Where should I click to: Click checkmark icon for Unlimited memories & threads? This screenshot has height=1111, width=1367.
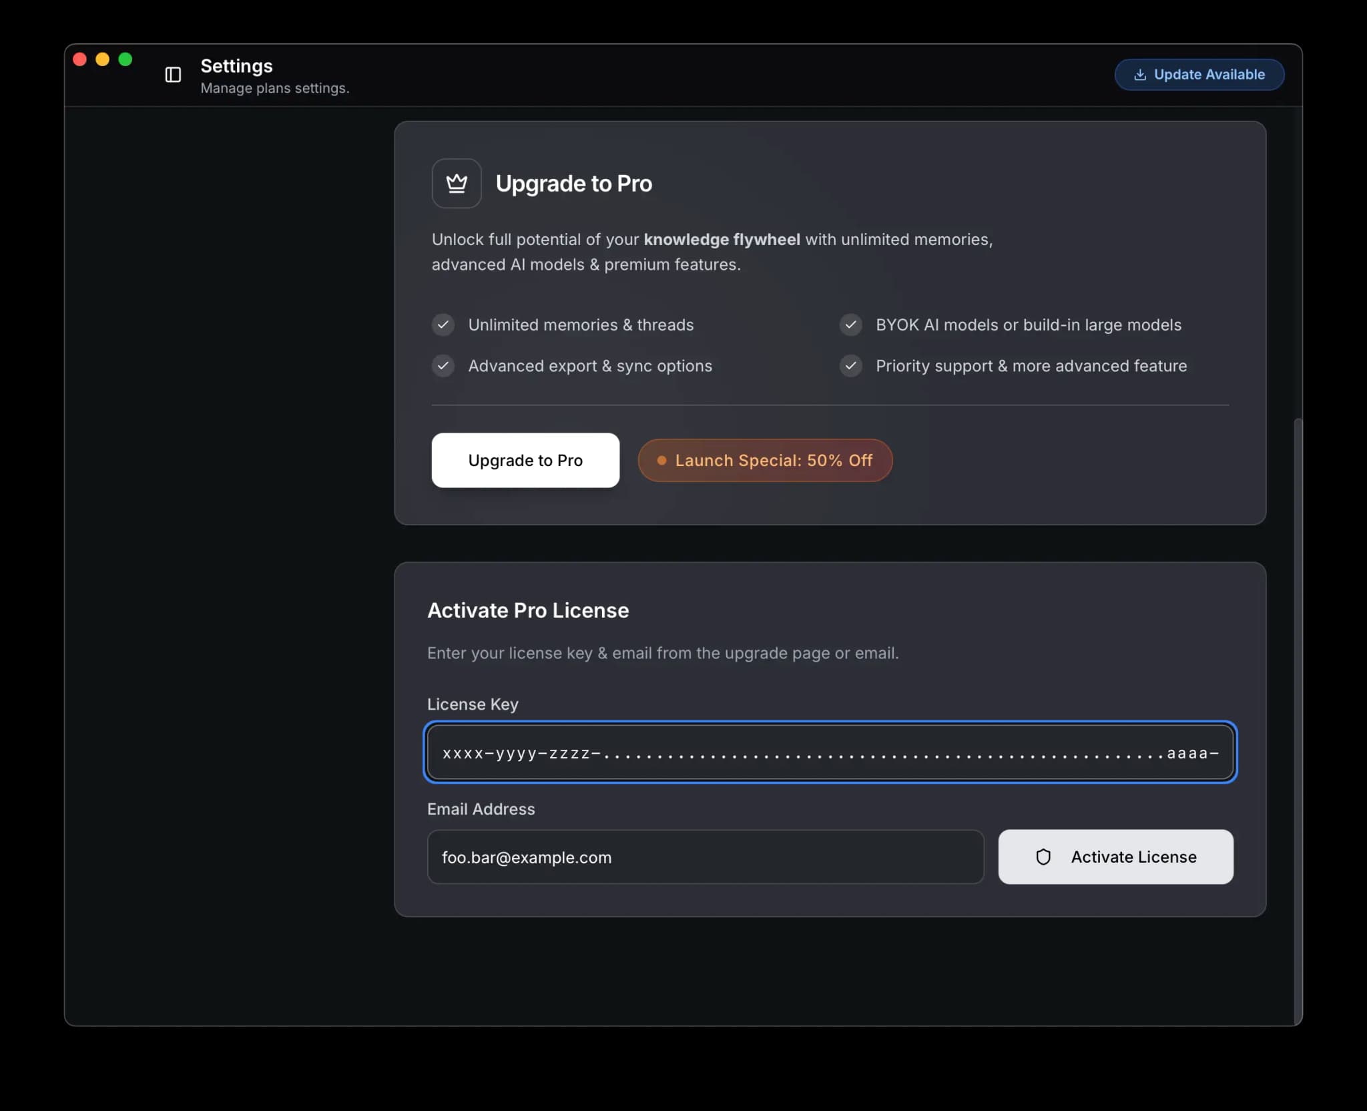(x=443, y=324)
